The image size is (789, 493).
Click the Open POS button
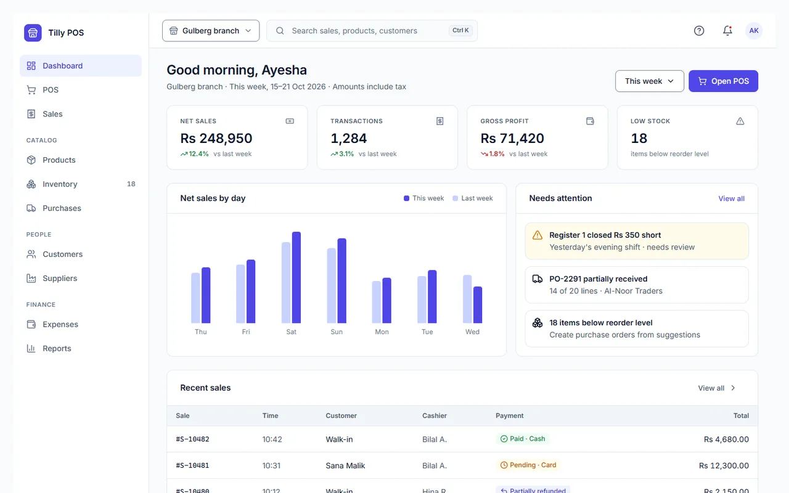tap(723, 81)
